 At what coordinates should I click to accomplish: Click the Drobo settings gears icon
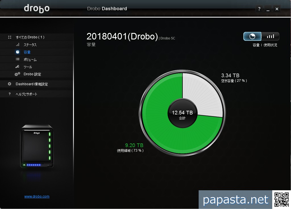coord(17,74)
